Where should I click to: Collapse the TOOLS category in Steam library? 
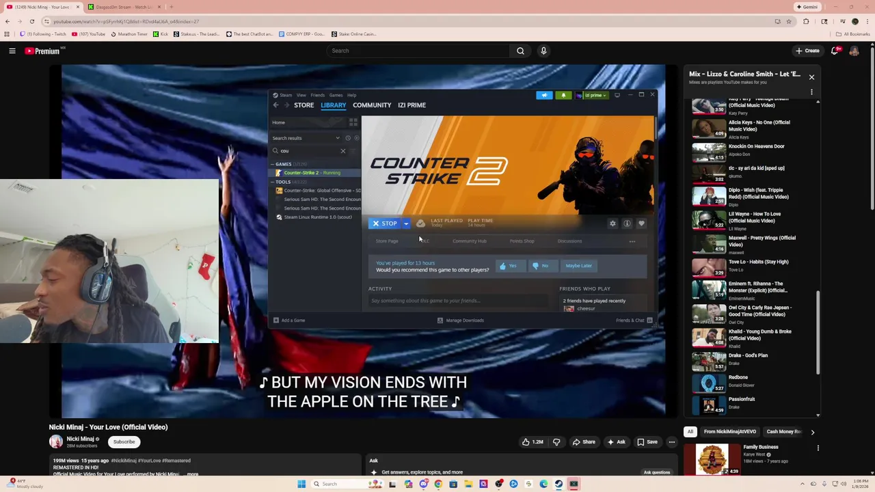pos(273,182)
